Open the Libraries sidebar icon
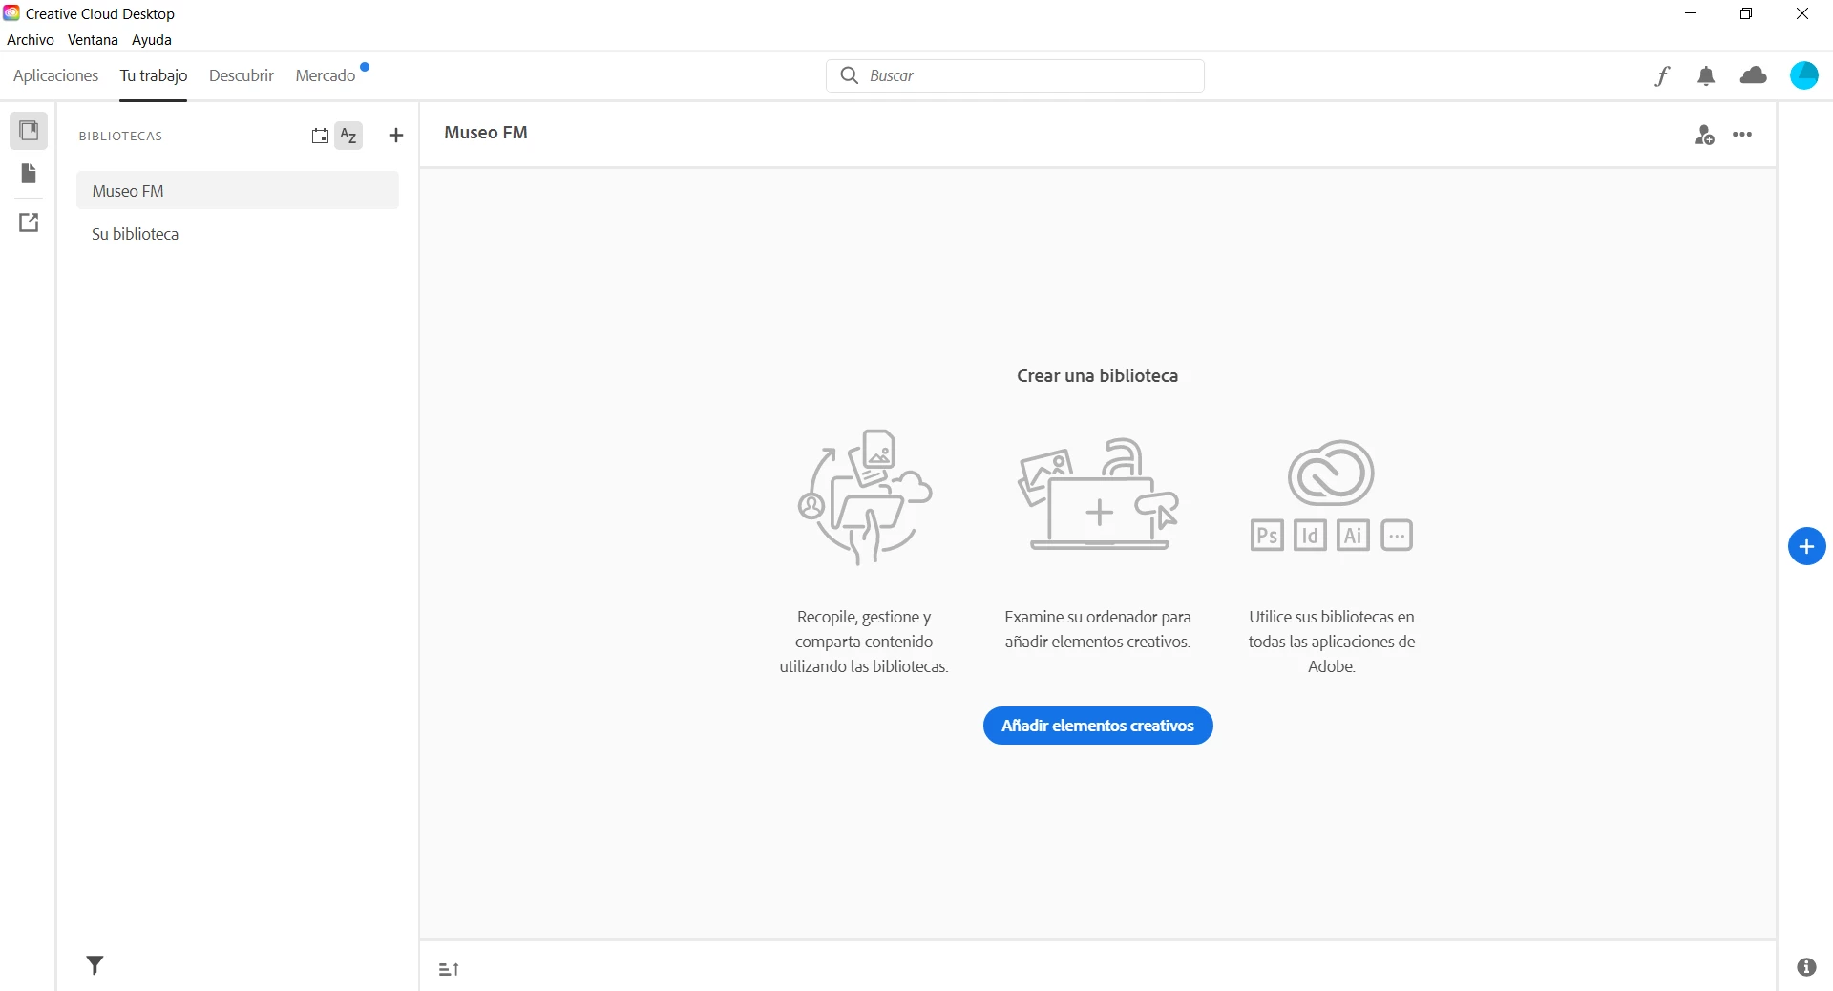The width and height of the screenshot is (1833, 991). (29, 131)
